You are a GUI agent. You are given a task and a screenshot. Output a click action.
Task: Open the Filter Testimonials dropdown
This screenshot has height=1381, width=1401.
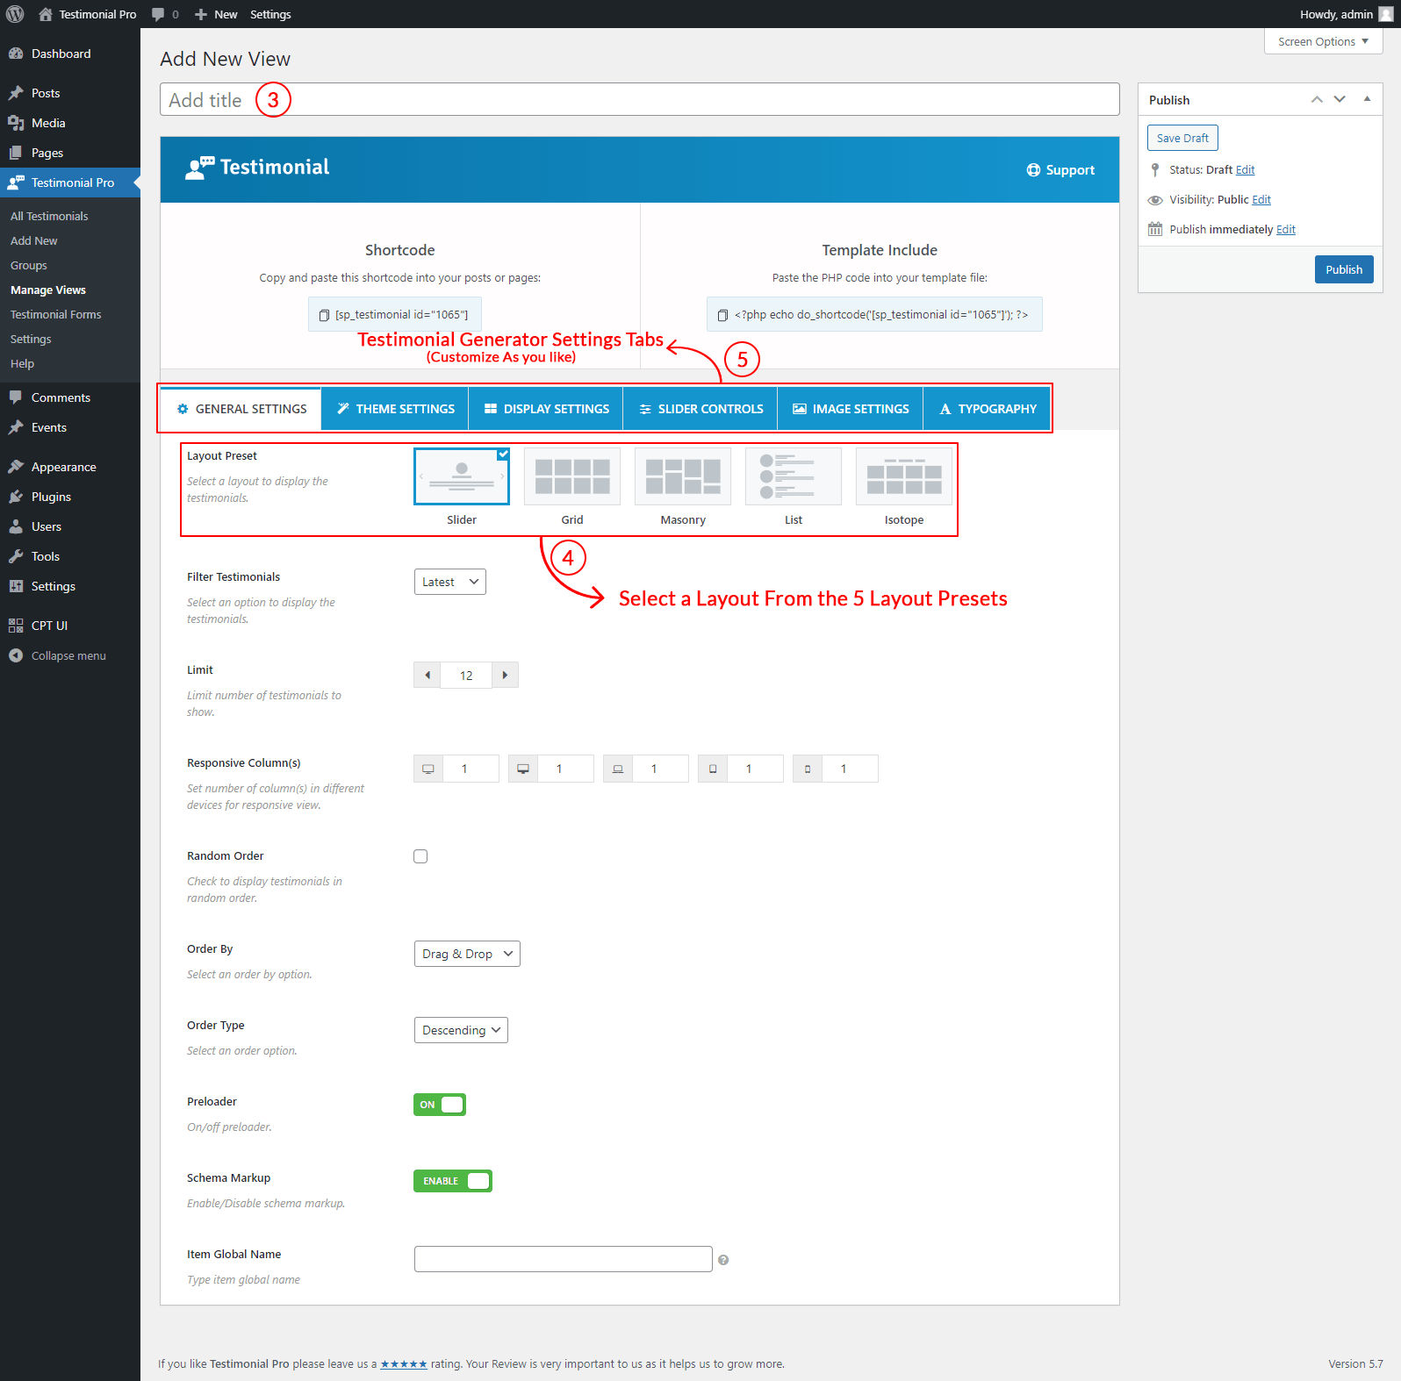pos(449,582)
